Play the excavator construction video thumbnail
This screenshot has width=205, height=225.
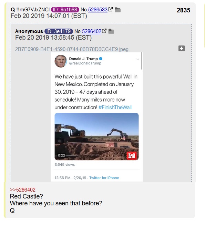[96, 136]
